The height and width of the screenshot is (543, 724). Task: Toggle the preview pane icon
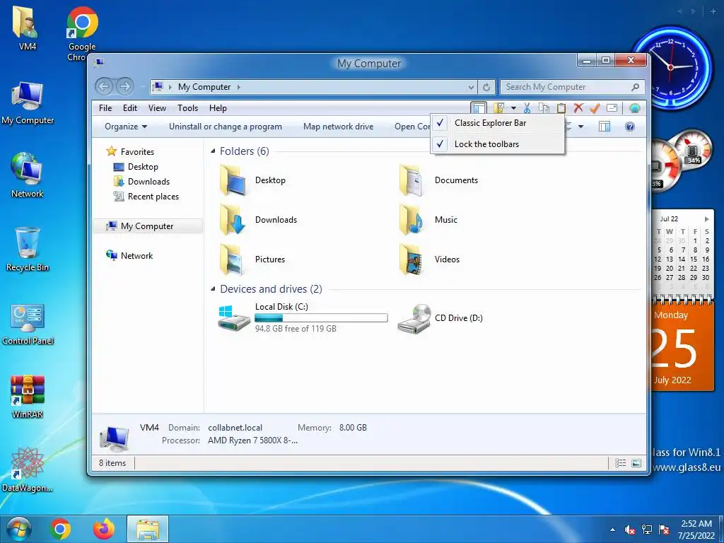pos(605,127)
